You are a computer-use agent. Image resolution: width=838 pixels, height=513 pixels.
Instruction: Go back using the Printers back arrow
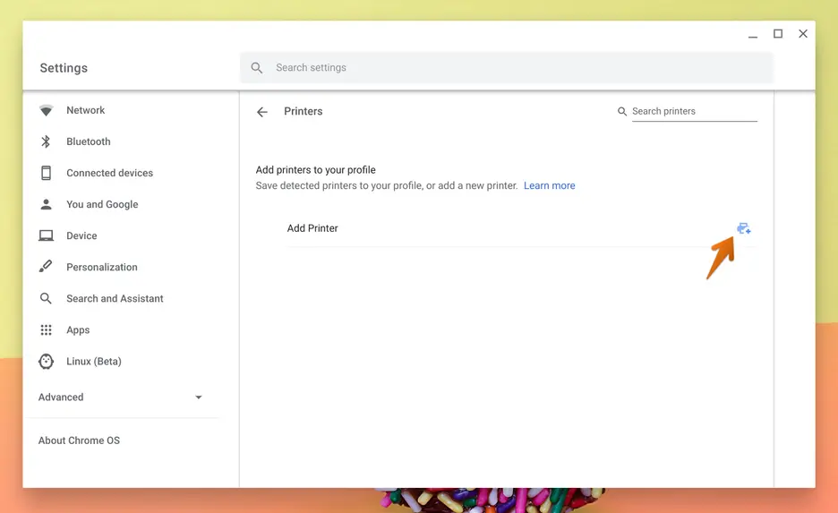261,112
